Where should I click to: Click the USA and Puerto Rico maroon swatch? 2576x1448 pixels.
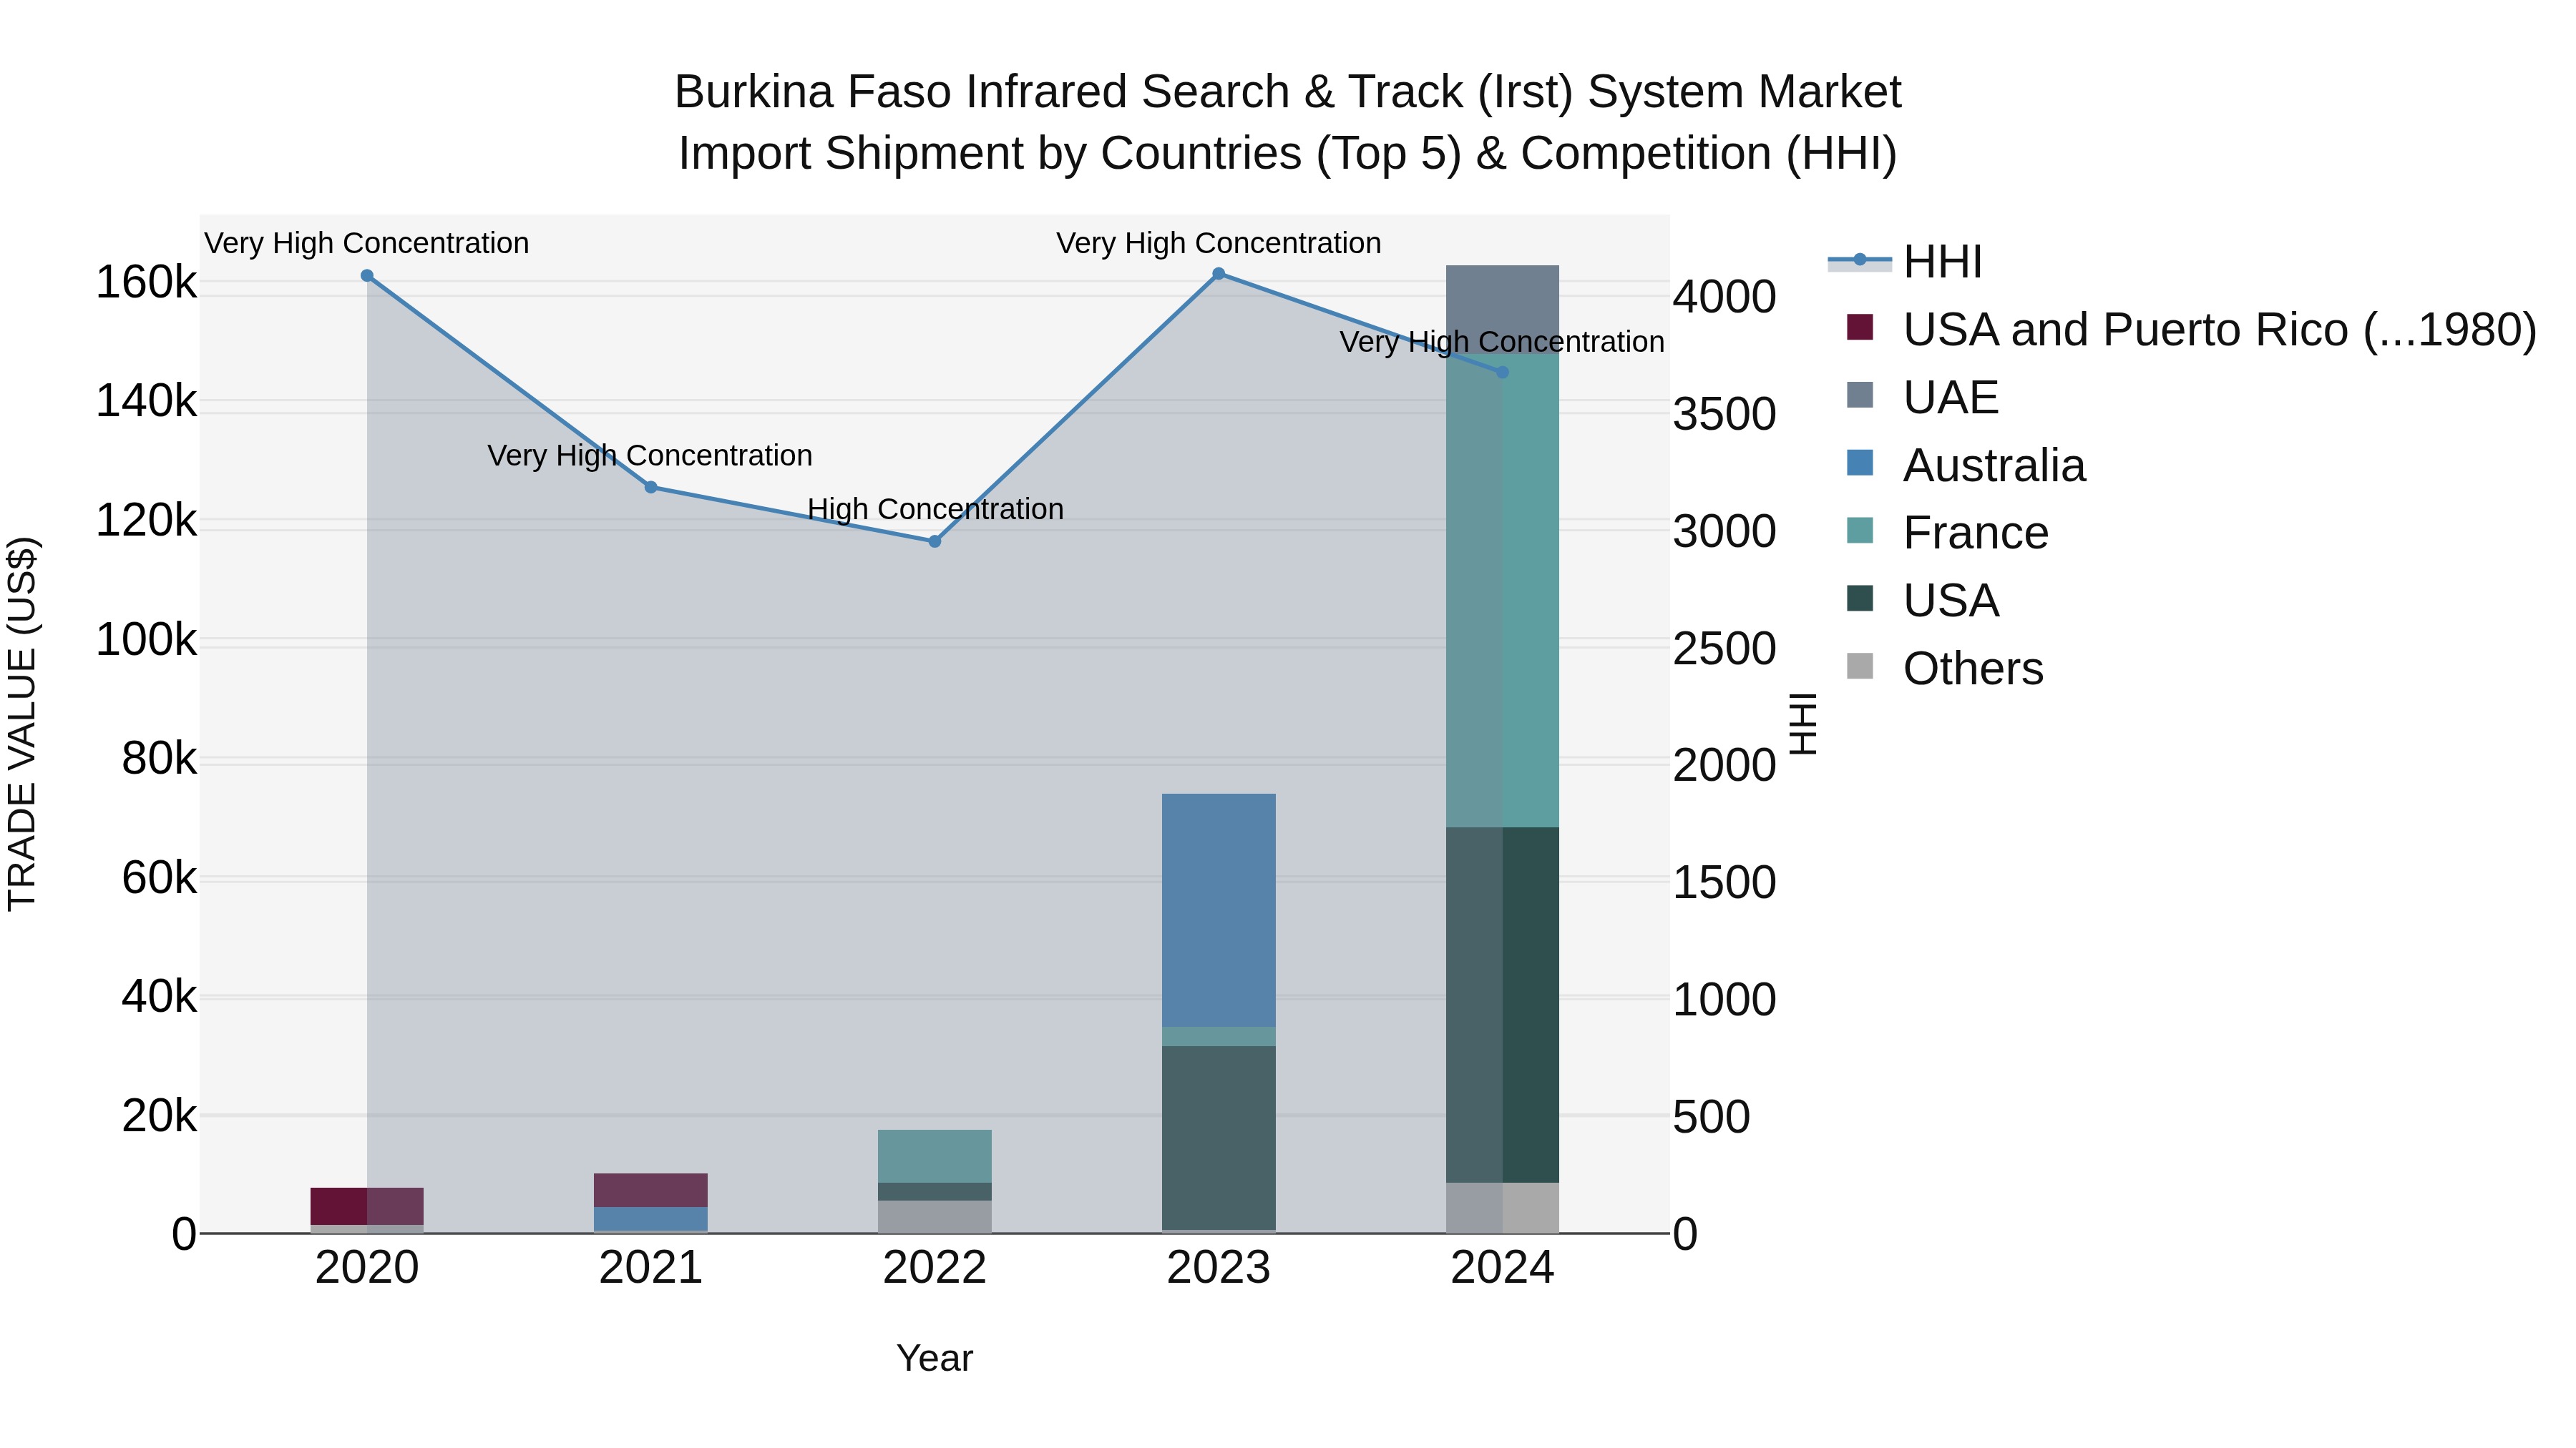point(1859,327)
